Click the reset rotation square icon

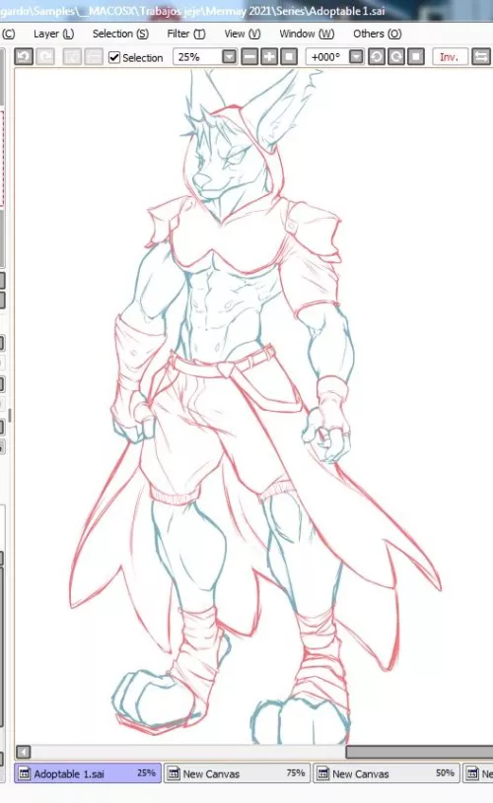416,56
